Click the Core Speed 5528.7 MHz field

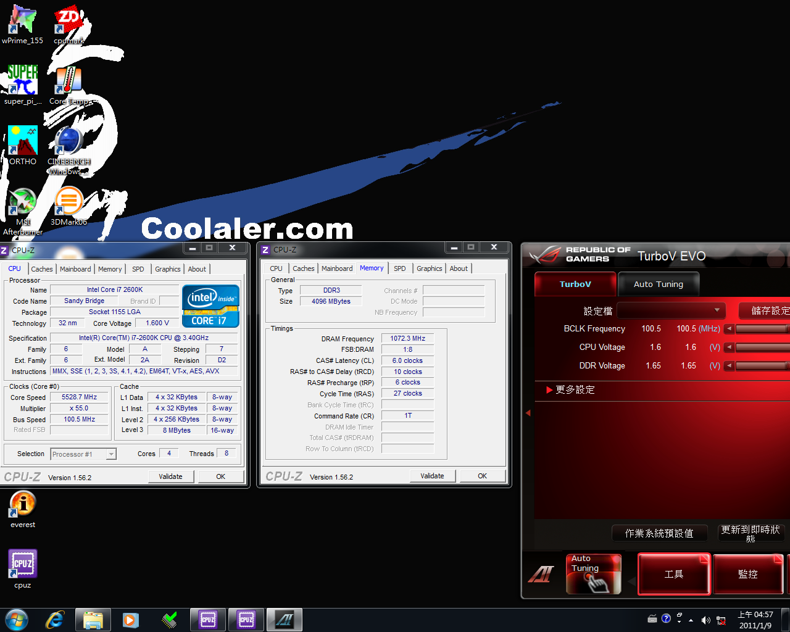click(80, 397)
